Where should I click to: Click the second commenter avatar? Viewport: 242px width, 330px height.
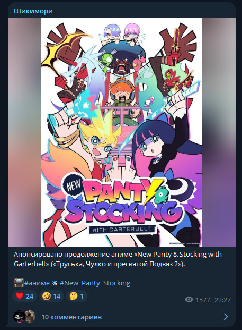click(31, 316)
